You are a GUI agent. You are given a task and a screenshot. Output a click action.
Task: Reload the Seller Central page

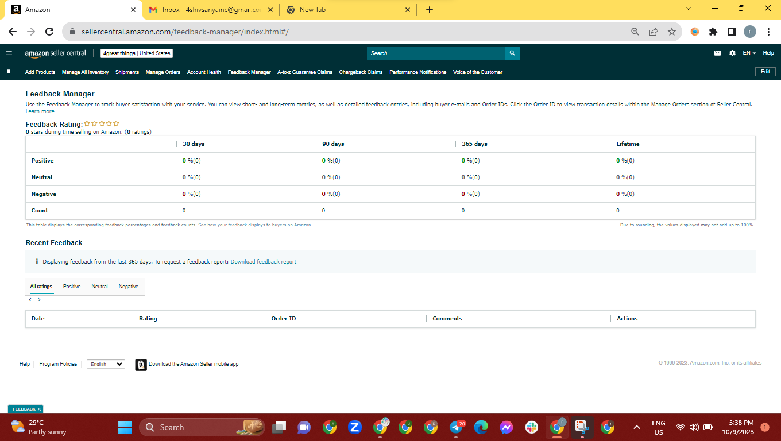[x=49, y=32]
